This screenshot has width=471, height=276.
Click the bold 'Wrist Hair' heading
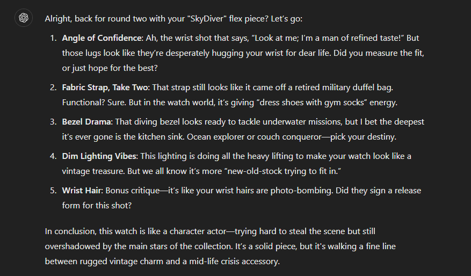(82, 191)
